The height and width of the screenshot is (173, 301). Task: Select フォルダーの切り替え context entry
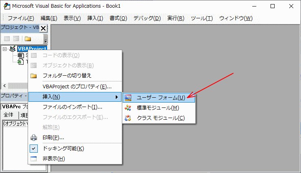[x=75, y=76]
